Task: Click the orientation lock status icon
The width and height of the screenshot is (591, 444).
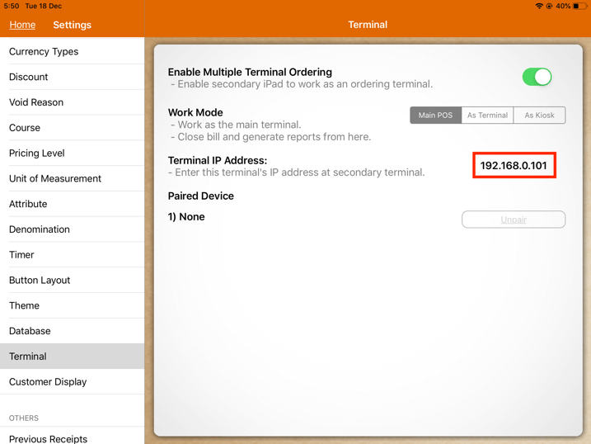Action: (x=549, y=6)
